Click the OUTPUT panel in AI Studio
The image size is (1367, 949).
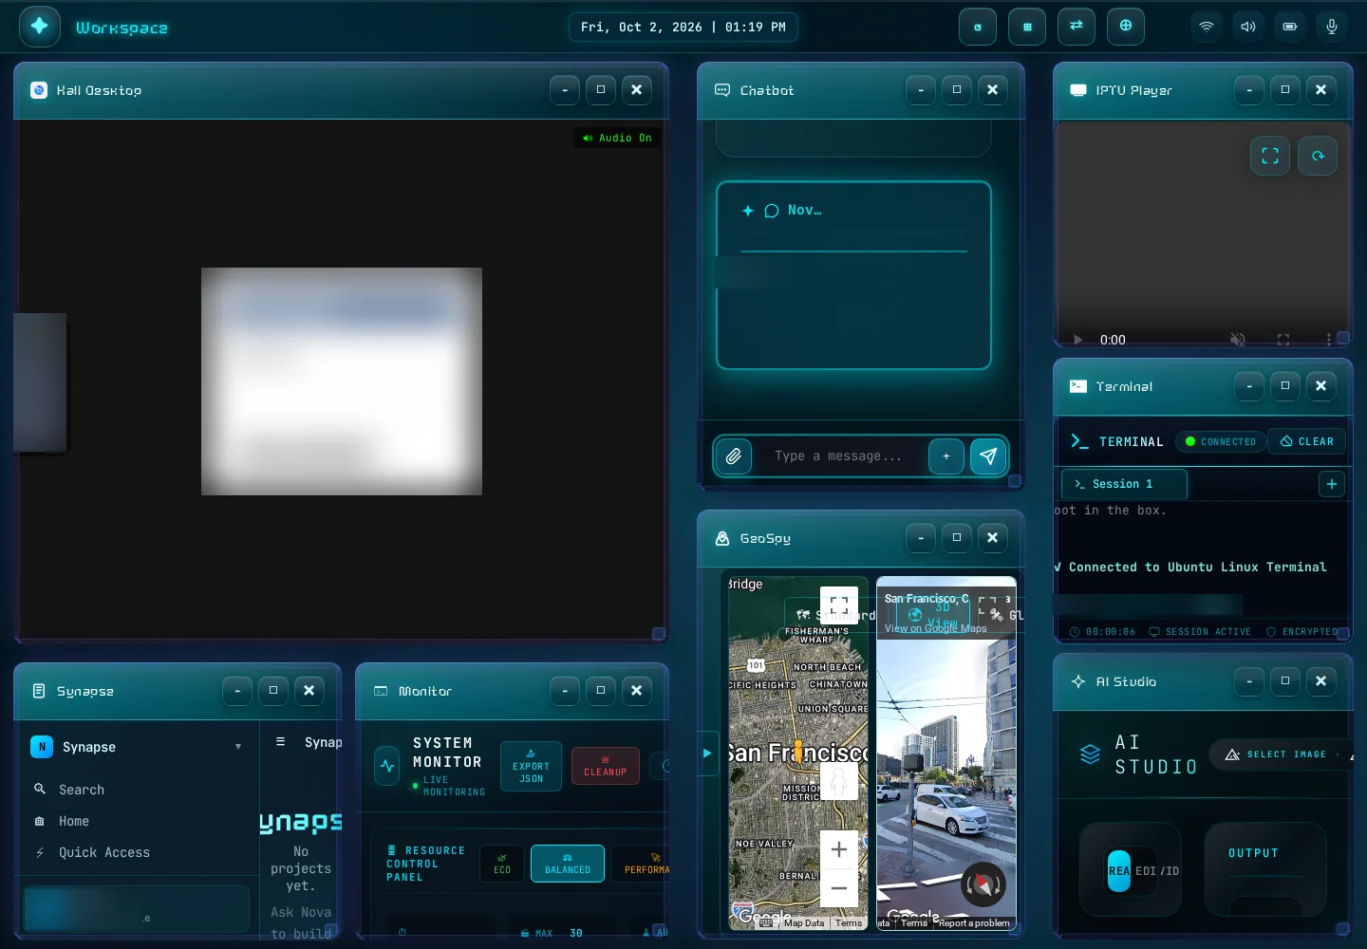(x=1265, y=869)
